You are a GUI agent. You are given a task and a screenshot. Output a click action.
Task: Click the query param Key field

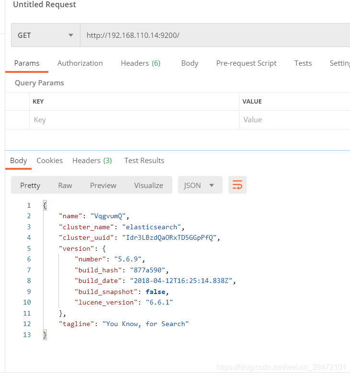click(x=134, y=120)
